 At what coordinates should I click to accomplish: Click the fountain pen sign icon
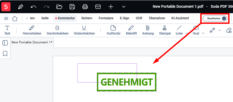click(x=20, y=7)
